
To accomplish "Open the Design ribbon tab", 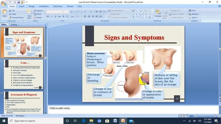I will [31, 6].
